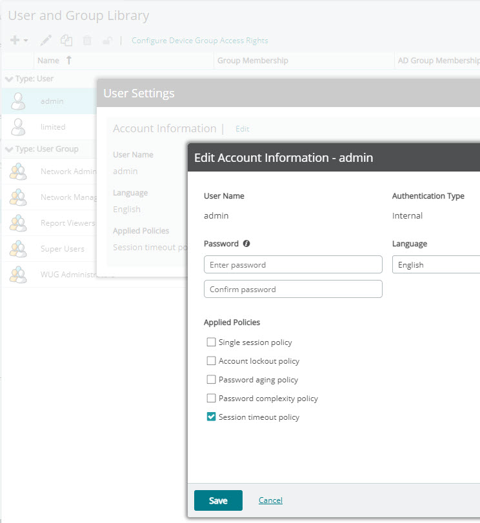480x523 pixels.
Task: Select the Network Admin group row
Action: 50,172
